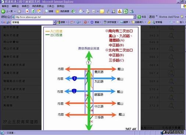186x135 pixels.
Task: Click the magnifier icon in the 362.4 row
Action: tap(171, 65)
